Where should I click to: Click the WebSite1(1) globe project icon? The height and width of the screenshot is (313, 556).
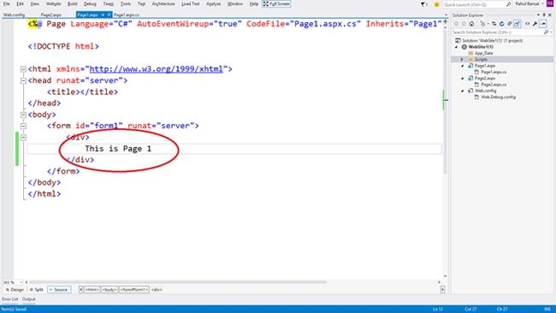tap(464, 47)
